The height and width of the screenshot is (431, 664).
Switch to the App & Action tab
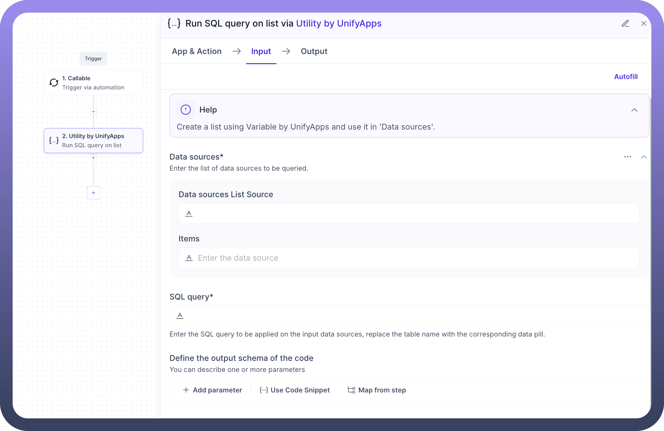click(196, 51)
